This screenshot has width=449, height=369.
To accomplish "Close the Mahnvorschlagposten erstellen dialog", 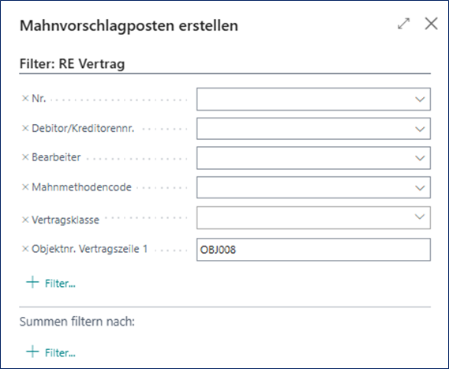I will click(x=432, y=24).
